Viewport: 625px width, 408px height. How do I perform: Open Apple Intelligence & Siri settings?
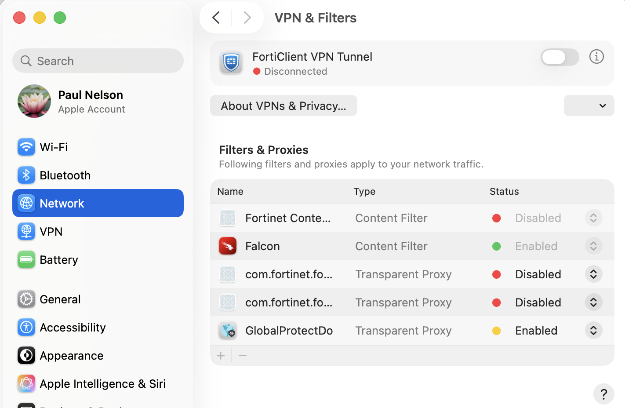[102, 384]
